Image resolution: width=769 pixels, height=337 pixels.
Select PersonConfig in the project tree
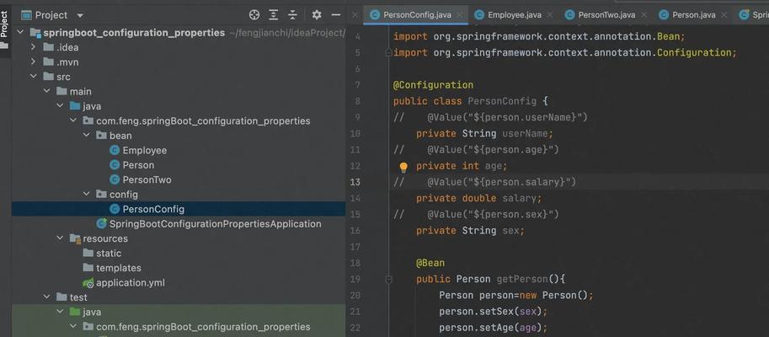(153, 210)
